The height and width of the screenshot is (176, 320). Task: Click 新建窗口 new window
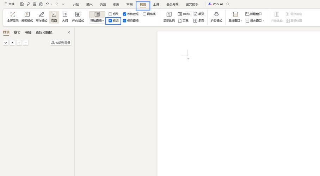point(253,14)
